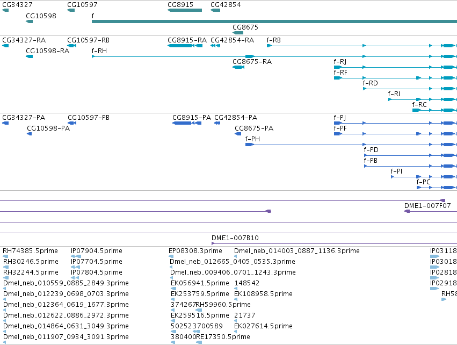This screenshot has width=457, height=345.
Task: Click the CG8915-RA transcript glyph
Action: tap(185, 46)
